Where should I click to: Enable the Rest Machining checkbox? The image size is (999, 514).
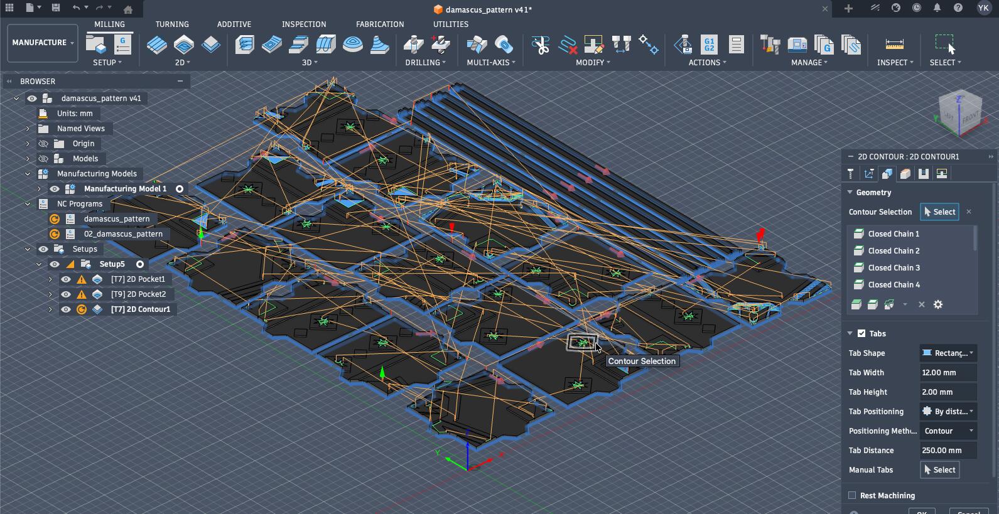click(x=852, y=495)
